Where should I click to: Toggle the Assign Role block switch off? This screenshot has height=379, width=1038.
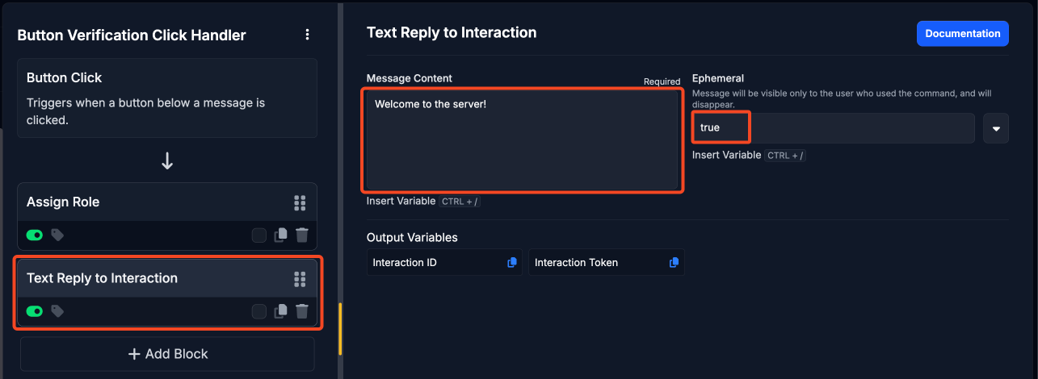[x=35, y=235]
